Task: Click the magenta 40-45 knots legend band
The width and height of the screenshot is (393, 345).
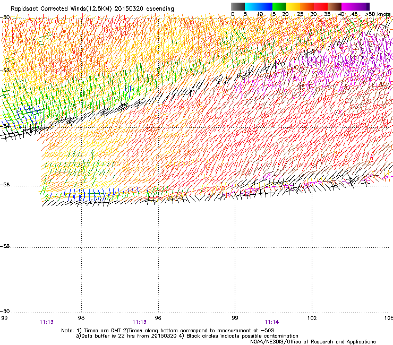Action: 348,6
